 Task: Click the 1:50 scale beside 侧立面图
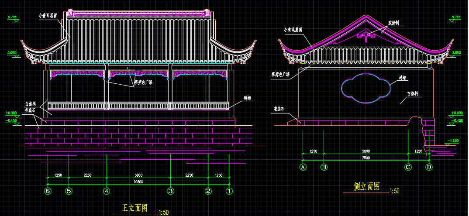coord(394,191)
